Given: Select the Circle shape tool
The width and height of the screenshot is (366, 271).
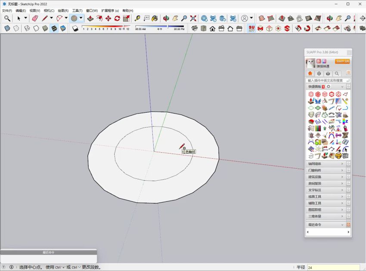Looking at the screenshot, I should pos(74,18).
